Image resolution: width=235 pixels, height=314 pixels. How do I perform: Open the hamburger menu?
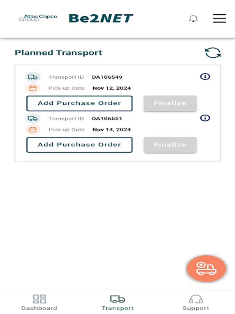click(x=219, y=18)
